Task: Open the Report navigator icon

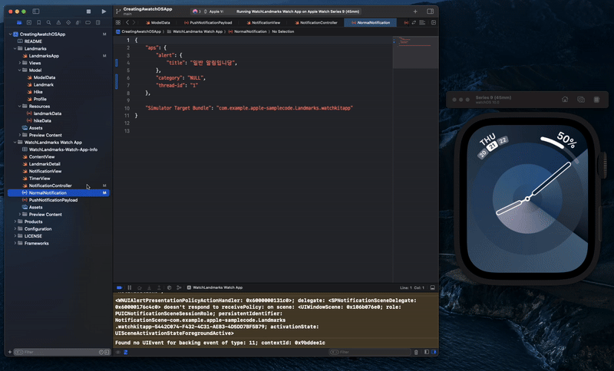Action: coord(98,23)
